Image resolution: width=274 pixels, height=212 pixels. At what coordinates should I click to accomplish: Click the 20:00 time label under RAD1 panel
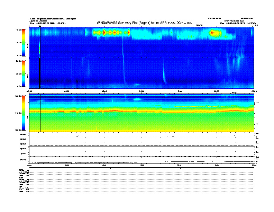coord(217,91)
